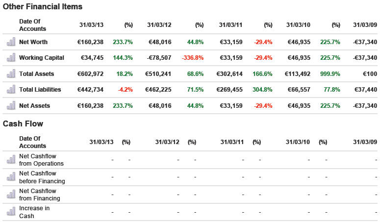
Task: Click the chart icon for Total Assets
Action: pos(10,74)
